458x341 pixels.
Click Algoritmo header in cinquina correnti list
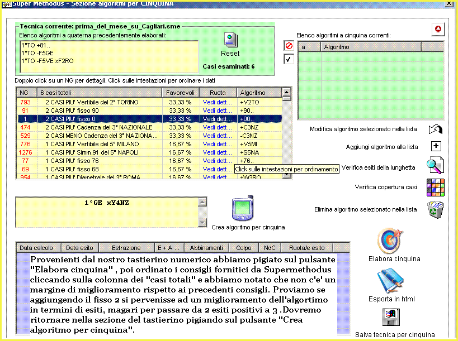(371, 47)
